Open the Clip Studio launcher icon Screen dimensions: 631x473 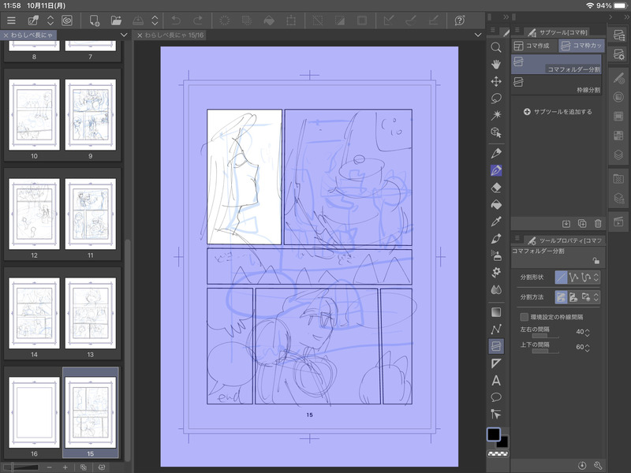coord(67,20)
